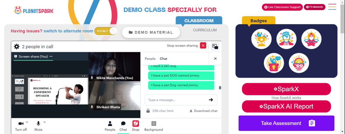Expand camera options chevron
The height and width of the screenshot is (134, 345).
(27, 122)
